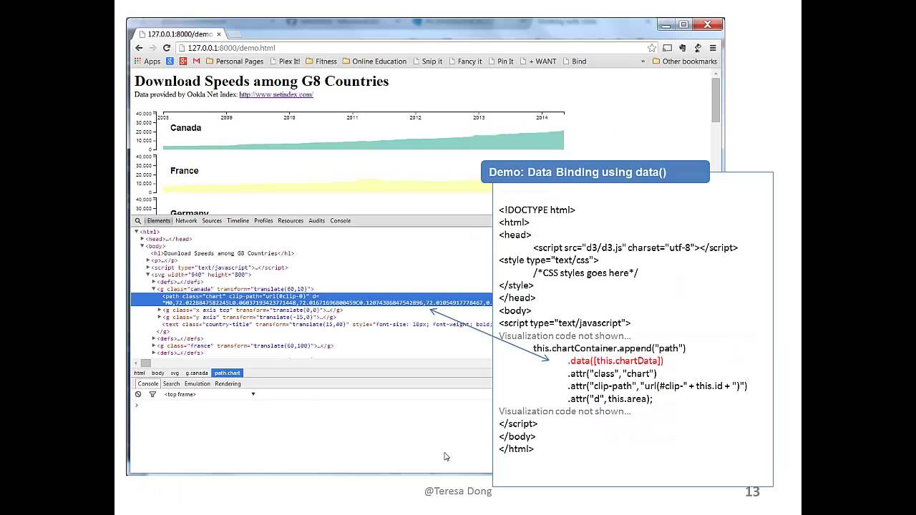
Task: Click the cast screen extension icon
Action: pyautogui.click(x=667, y=48)
